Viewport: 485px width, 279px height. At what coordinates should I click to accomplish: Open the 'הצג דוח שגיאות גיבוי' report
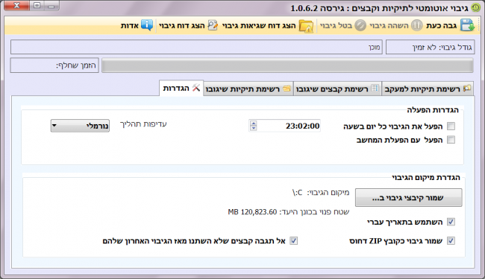pyautogui.click(x=259, y=25)
